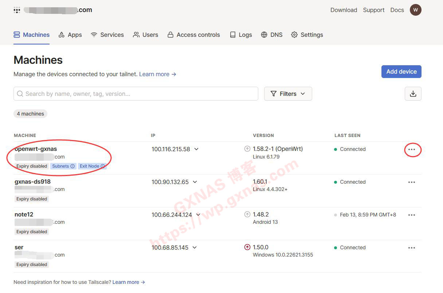Go to the DNS tab
Viewport: 443px width, 293px height.
click(x=272, y=35)
